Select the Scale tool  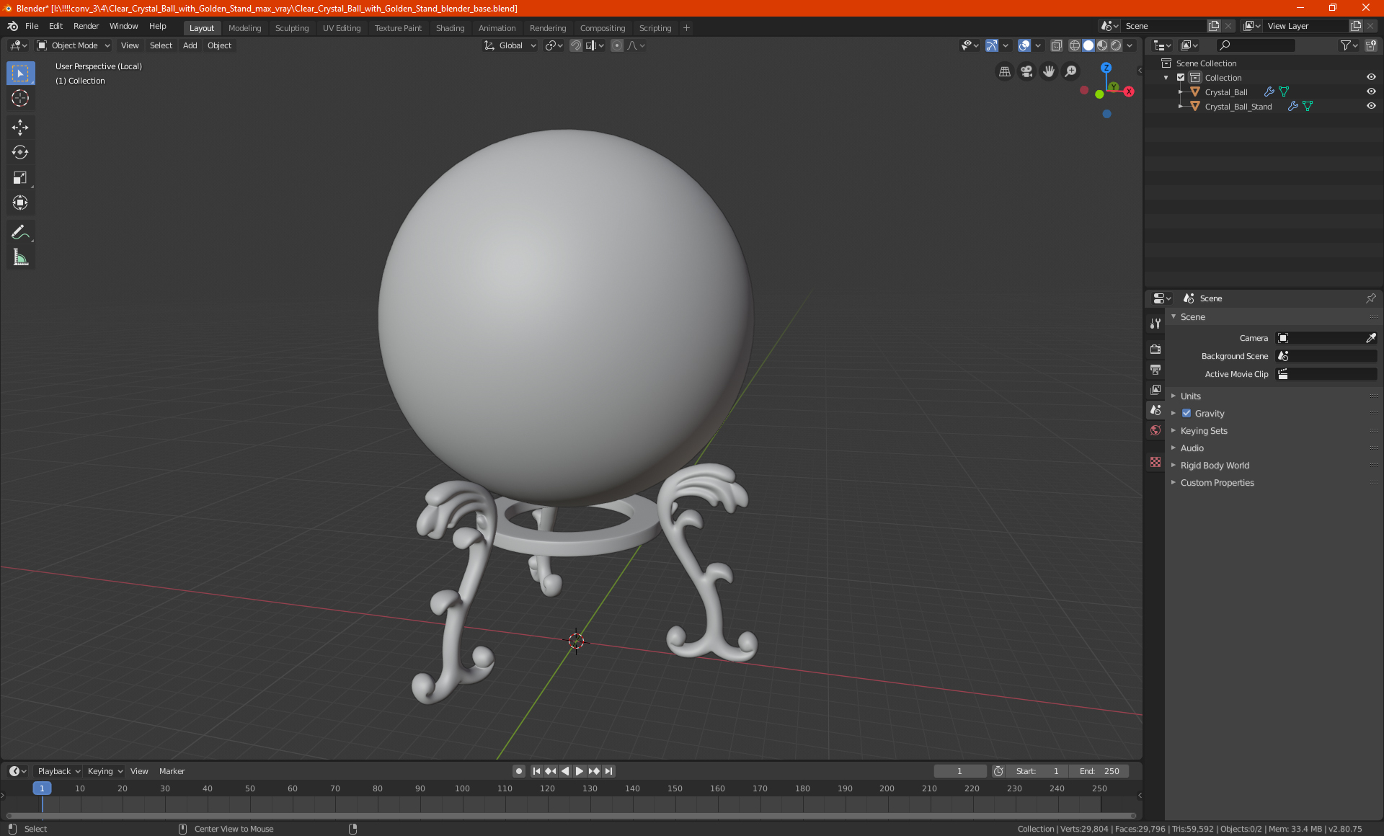[20, 178]
